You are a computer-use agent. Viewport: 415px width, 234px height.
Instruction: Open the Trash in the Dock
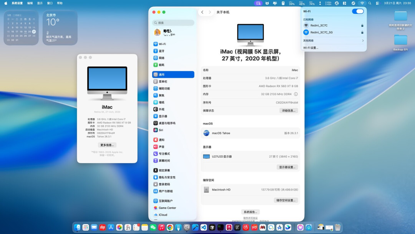click(338, 227)
